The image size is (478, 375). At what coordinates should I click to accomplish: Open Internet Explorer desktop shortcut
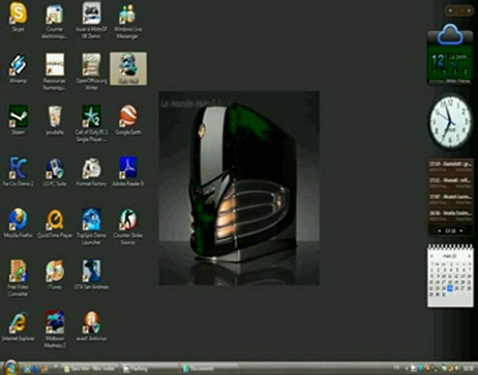(x=18, y=326)
